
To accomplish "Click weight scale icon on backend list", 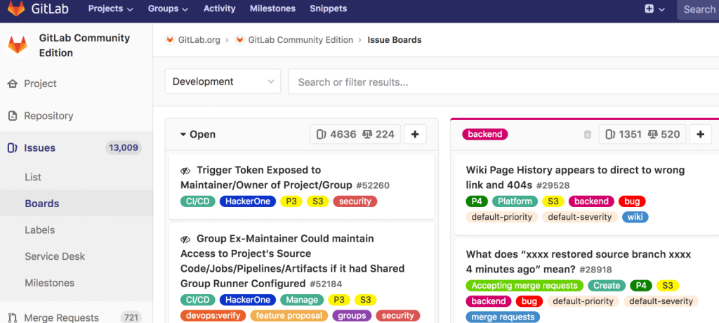I will point(652,134).
